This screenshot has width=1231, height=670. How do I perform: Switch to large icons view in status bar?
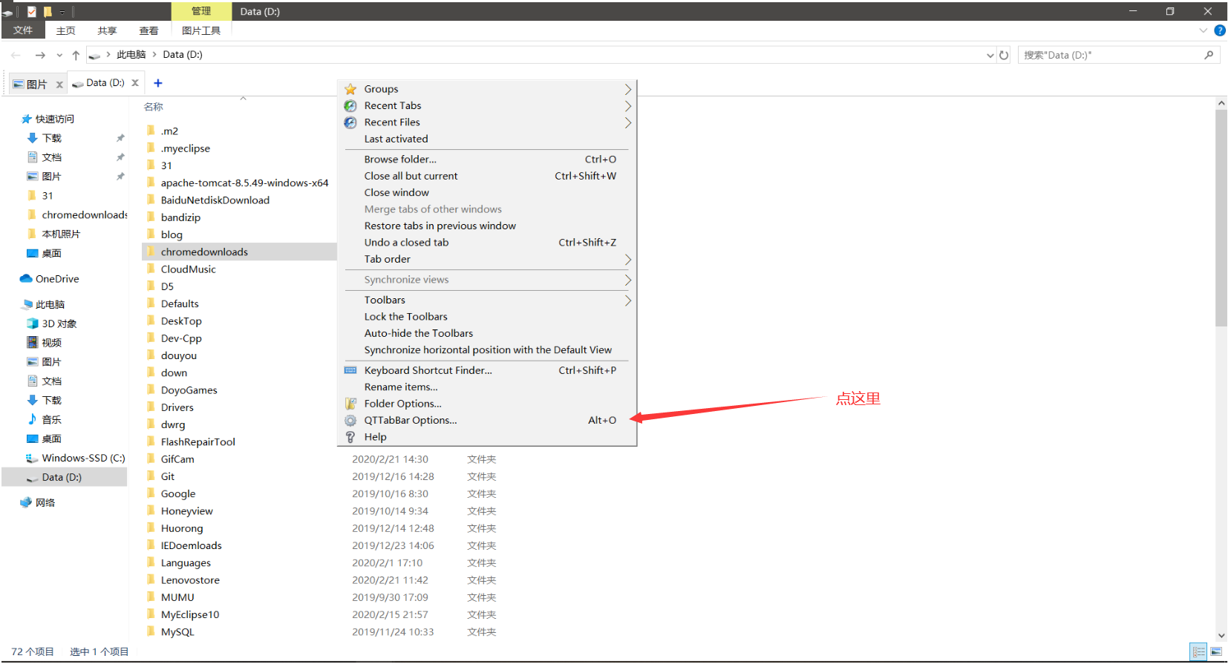[x=1216, y=651]
